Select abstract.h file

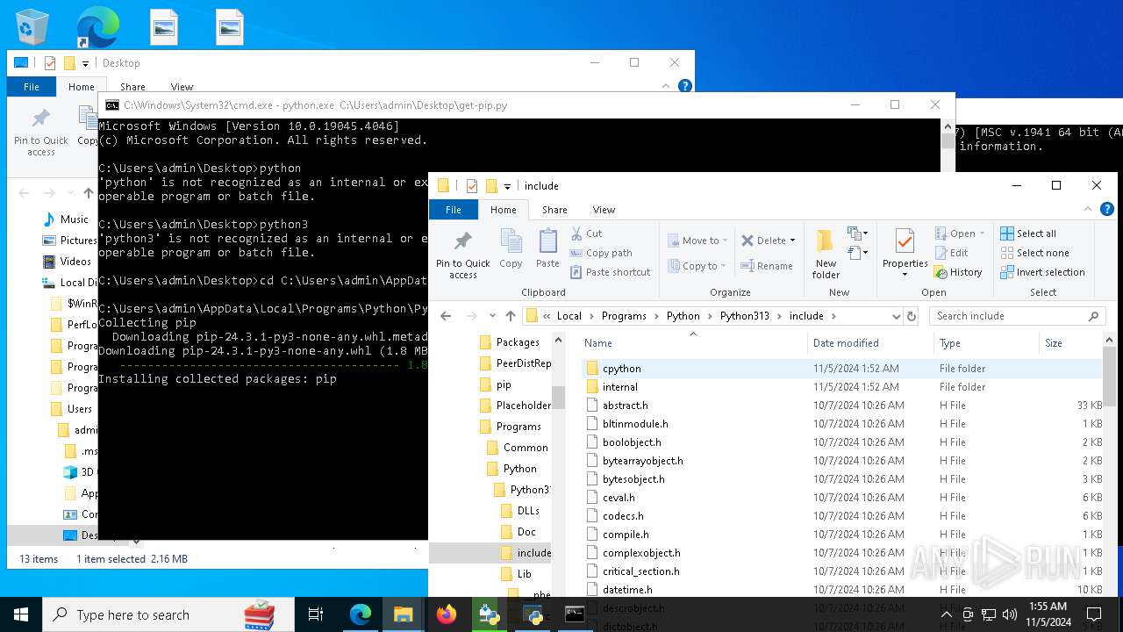coord(626,406)
